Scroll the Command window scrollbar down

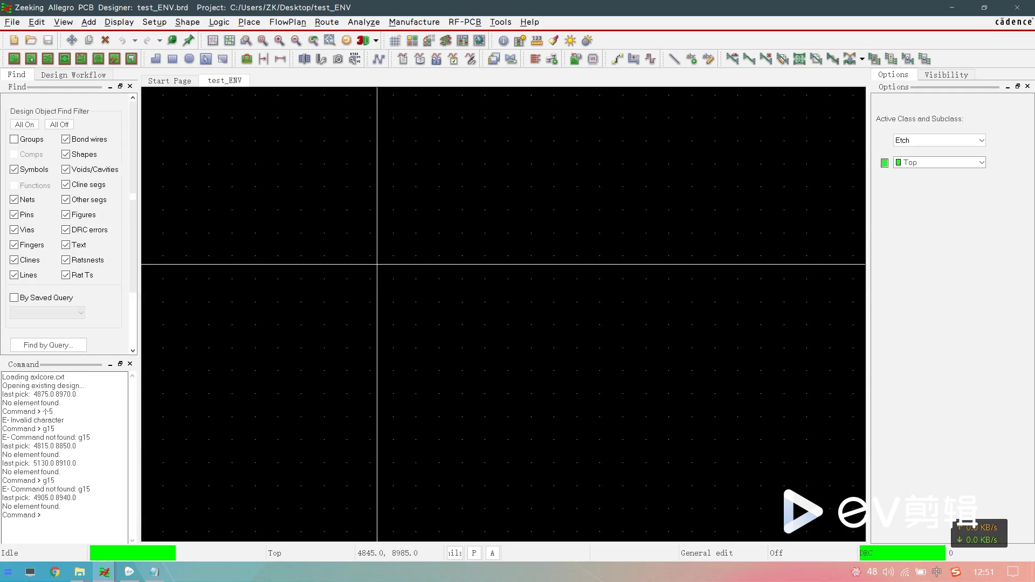tap(132, 537)
